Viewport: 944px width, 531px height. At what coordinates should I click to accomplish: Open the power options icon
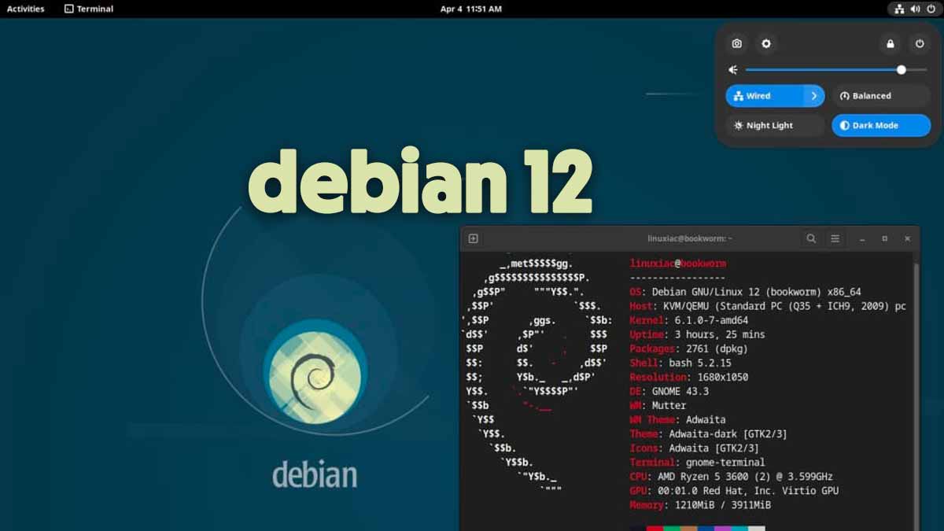coord(920,43)
